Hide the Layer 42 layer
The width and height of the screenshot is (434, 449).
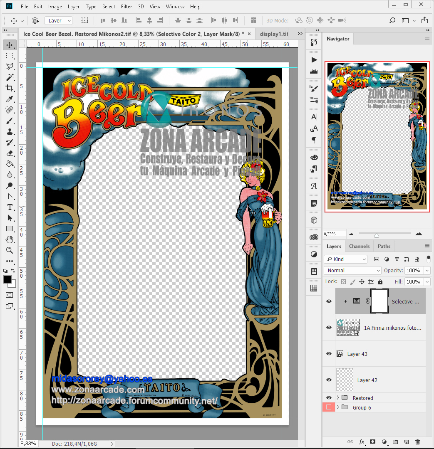point(329,380)
